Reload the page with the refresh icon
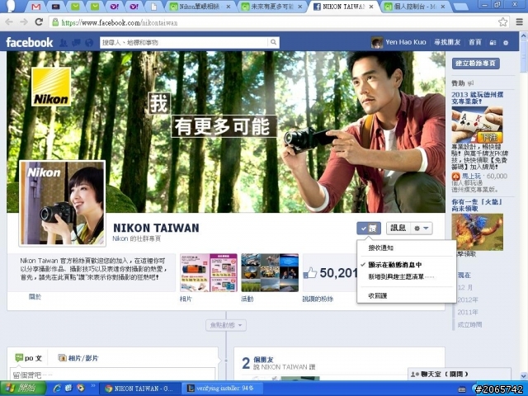This screenshot has height=396, width=528. click(39, 22)
